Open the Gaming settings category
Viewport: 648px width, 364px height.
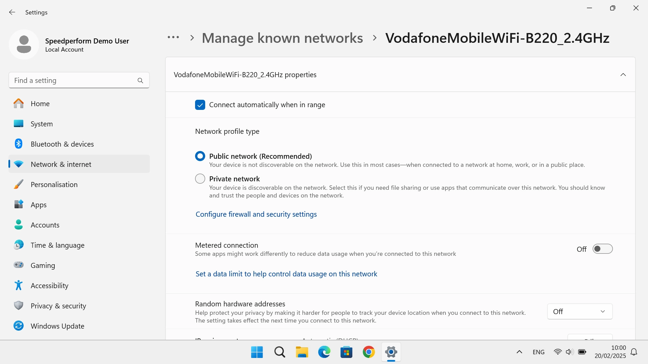(x=43, y=265)
